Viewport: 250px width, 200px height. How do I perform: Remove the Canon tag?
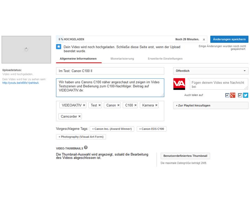(x=118, y=105)
